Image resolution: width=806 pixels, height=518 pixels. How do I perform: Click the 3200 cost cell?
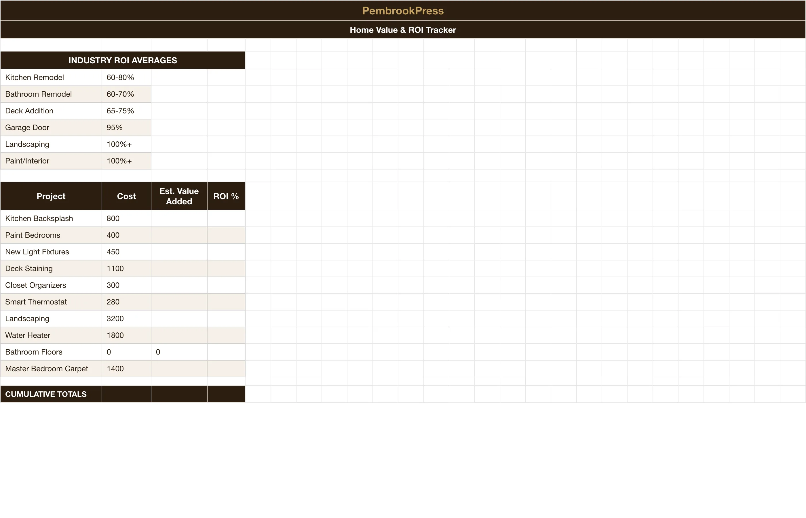coord(126,319)
